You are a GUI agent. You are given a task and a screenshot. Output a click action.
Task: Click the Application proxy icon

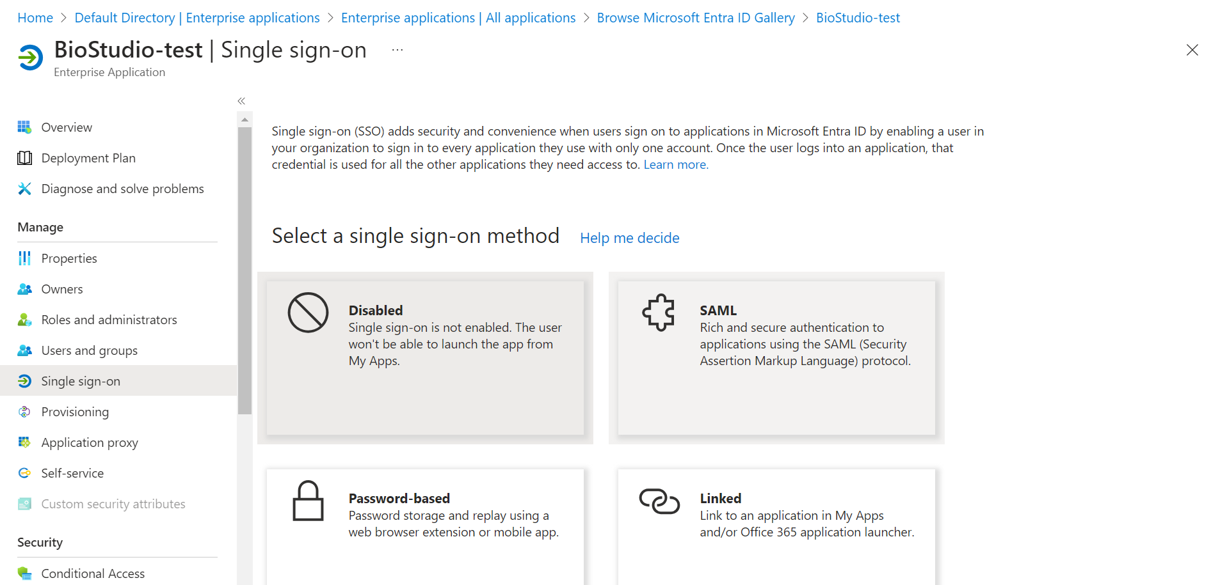24,442
